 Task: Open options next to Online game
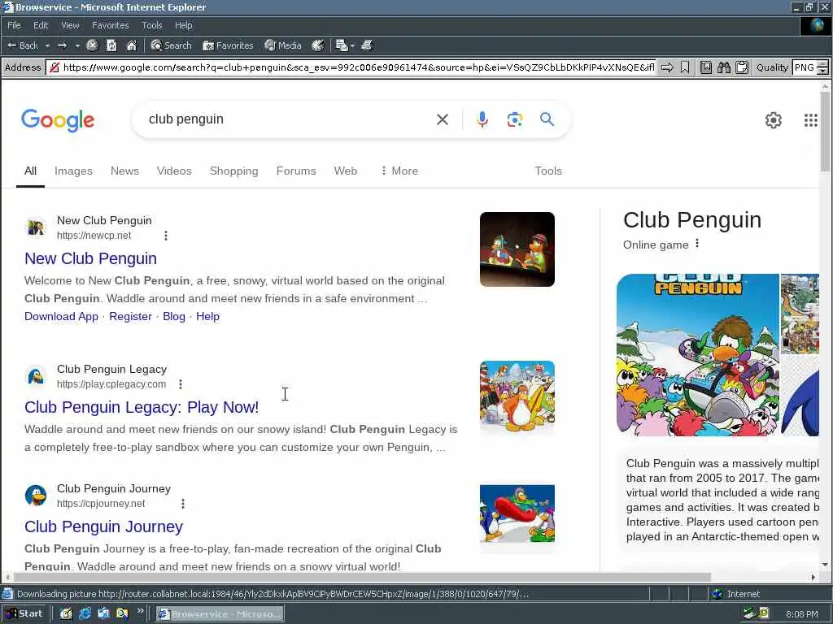[697, 244]
